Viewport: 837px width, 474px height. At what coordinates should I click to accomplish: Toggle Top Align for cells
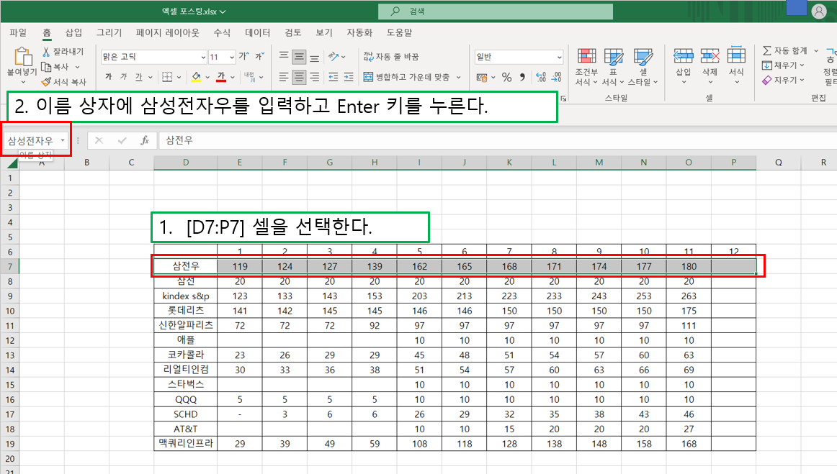pyautogui.click(x=284, y=57)
